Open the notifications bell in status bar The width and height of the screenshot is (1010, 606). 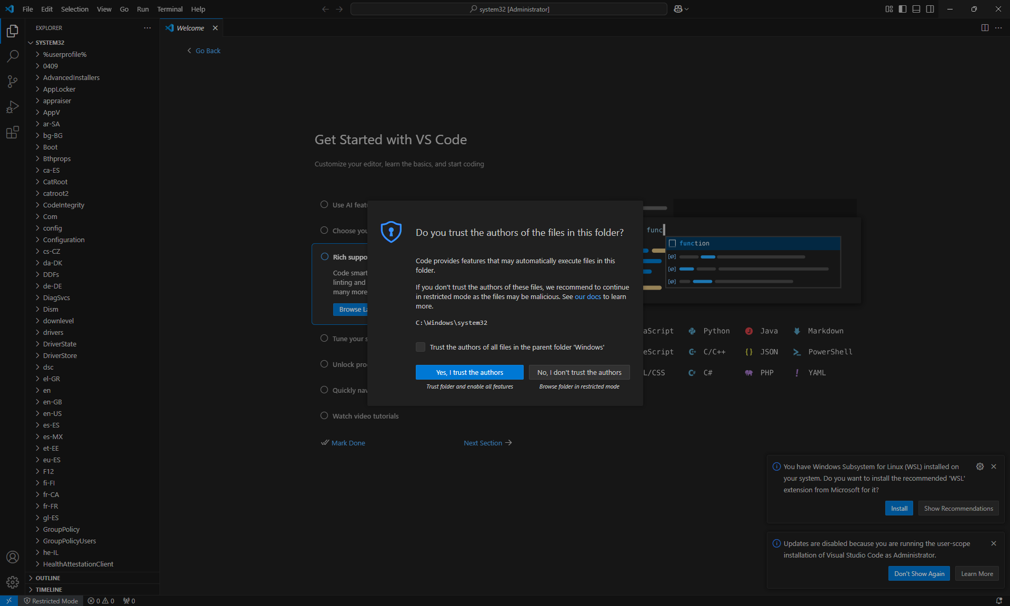[999, 601]
